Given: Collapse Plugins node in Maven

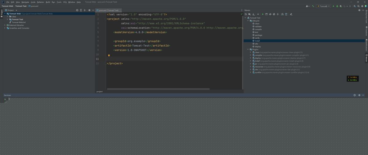Looking at the screenshot, I should tap(248, 49).
